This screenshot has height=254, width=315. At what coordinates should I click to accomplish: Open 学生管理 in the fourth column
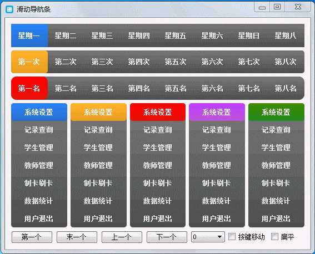pos(217,148)
